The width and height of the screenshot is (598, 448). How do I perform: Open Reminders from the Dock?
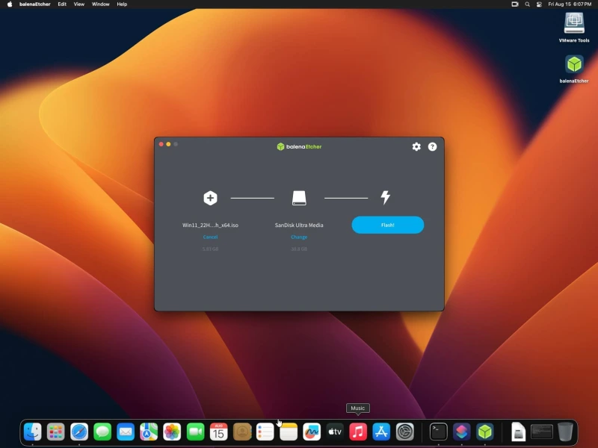point(265,432)
